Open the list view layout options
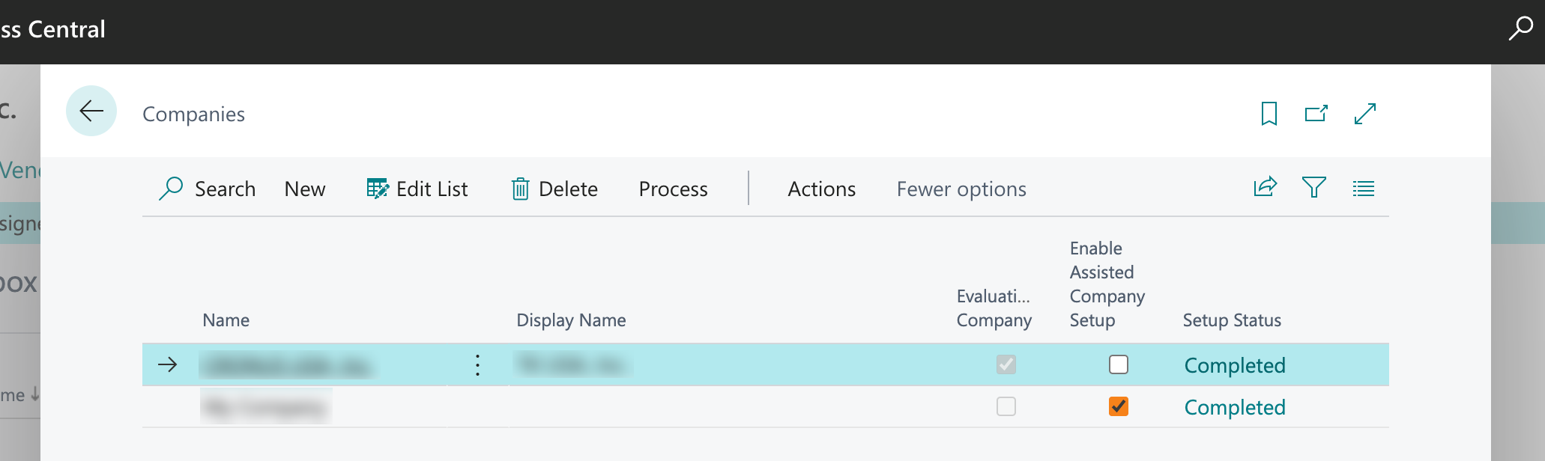 [x=1363, y=189]
